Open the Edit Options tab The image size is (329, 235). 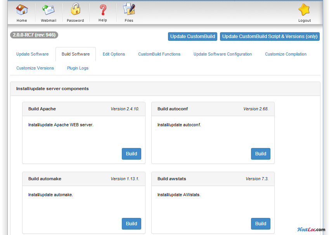pos(114,54)
